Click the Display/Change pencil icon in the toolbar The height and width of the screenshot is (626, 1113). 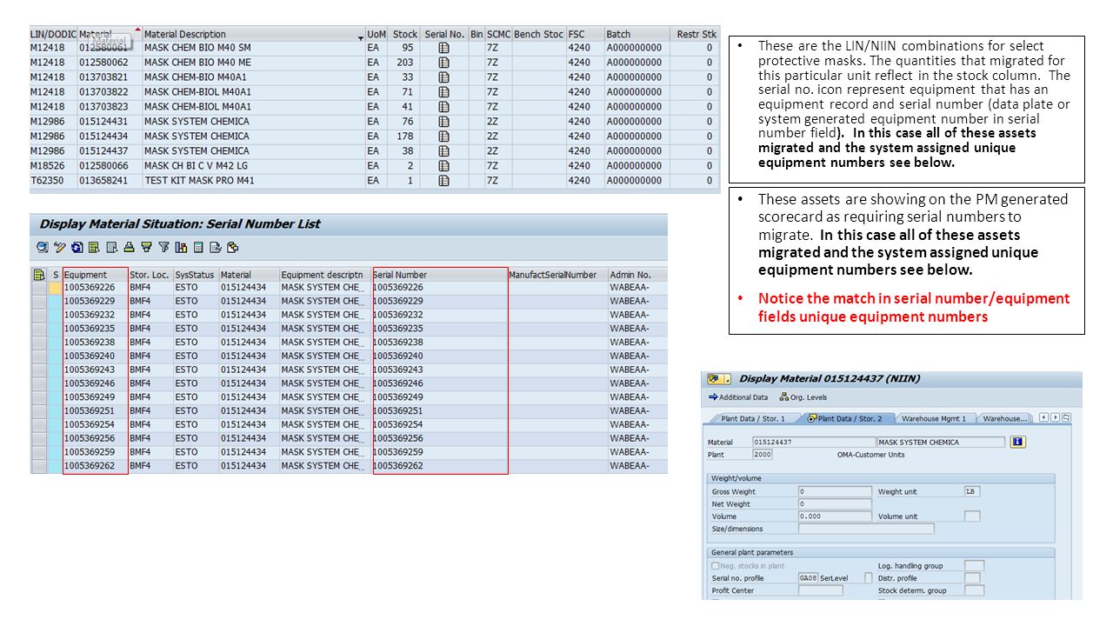[x=60, y=247]
